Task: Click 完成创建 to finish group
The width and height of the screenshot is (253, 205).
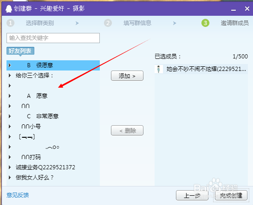Action: pos(231,195)
